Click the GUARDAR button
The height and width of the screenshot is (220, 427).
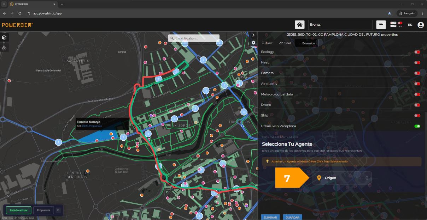coord(292,218)
